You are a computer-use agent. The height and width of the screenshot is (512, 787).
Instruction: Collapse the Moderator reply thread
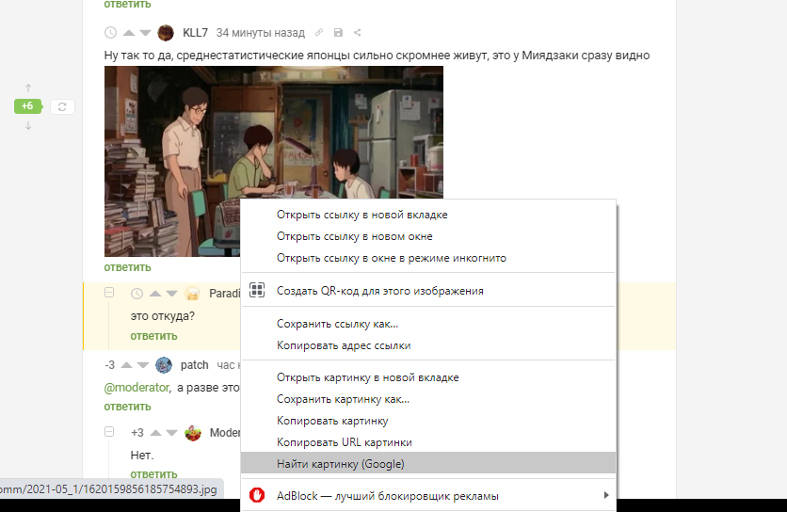[x=109, y=432]
